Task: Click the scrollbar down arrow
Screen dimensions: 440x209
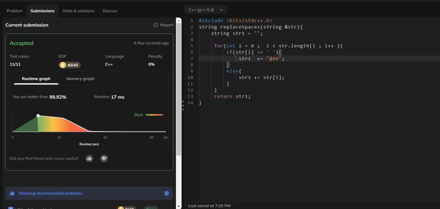Action: (x=178, y=206)
